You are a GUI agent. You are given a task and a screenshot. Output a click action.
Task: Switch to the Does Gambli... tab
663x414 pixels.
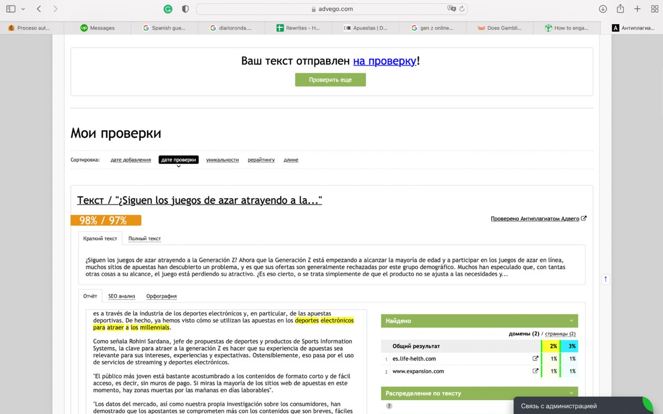pyautogui.click(x=499, y=28)
